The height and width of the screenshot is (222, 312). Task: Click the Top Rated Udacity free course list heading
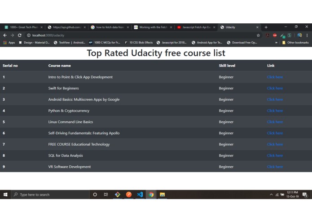coord(156,53)
